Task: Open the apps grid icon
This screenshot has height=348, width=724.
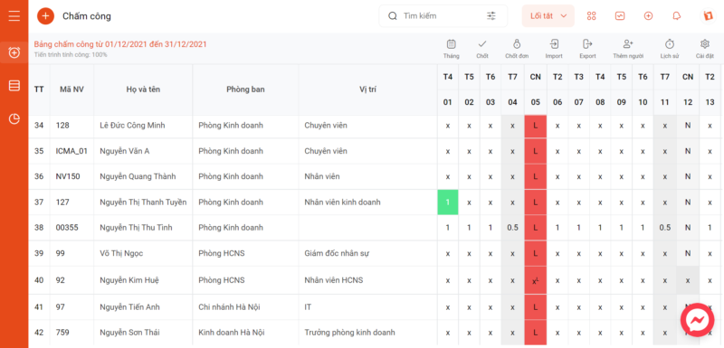Action: point(592,16)
